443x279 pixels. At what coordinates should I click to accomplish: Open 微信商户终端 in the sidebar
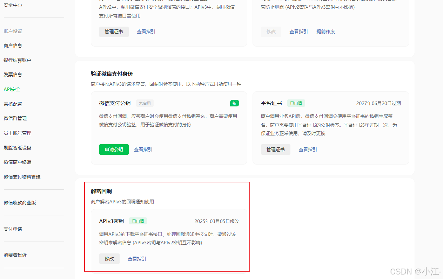18,162
